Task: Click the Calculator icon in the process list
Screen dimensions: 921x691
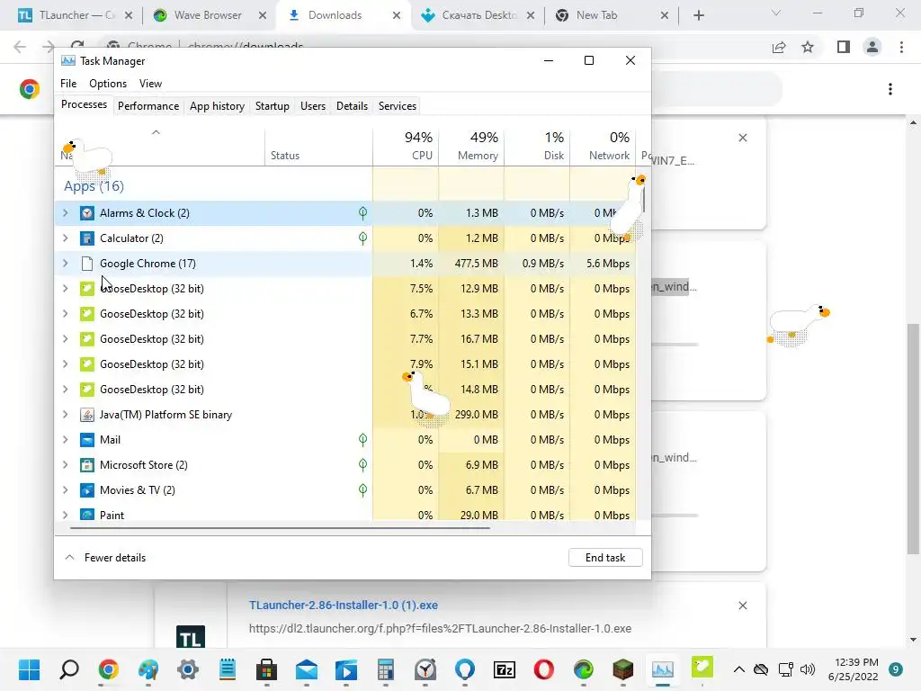Action: click(87, 238)
